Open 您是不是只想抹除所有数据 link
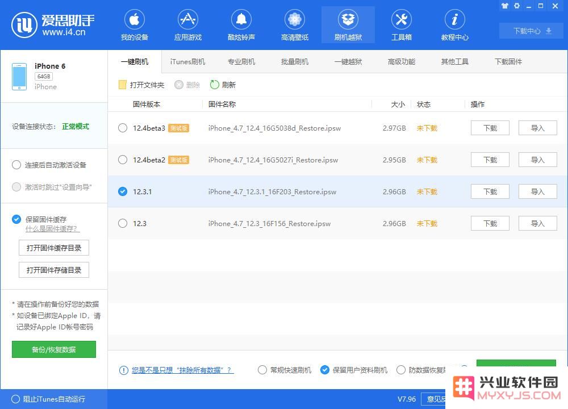The height and width of the screenshot is (409, 568). [x=182, y=370]
